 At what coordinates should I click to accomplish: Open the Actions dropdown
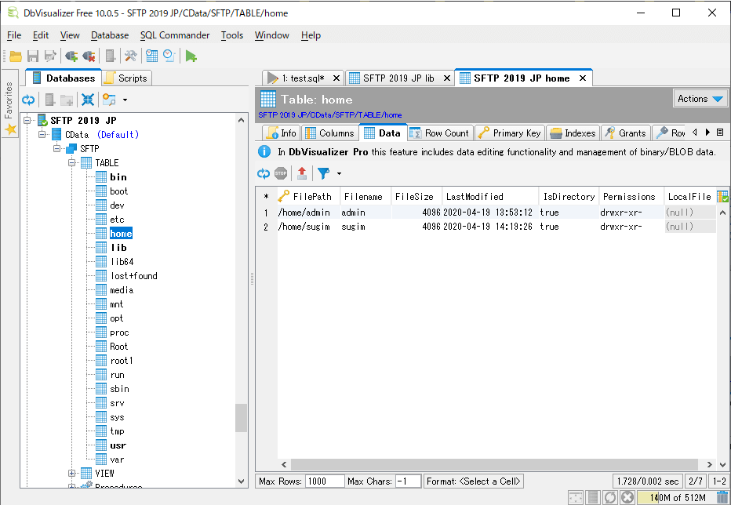700,98
